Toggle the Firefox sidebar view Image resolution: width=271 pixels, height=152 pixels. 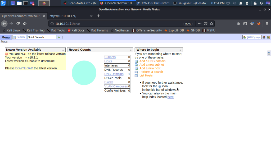(x=245, y=24)
